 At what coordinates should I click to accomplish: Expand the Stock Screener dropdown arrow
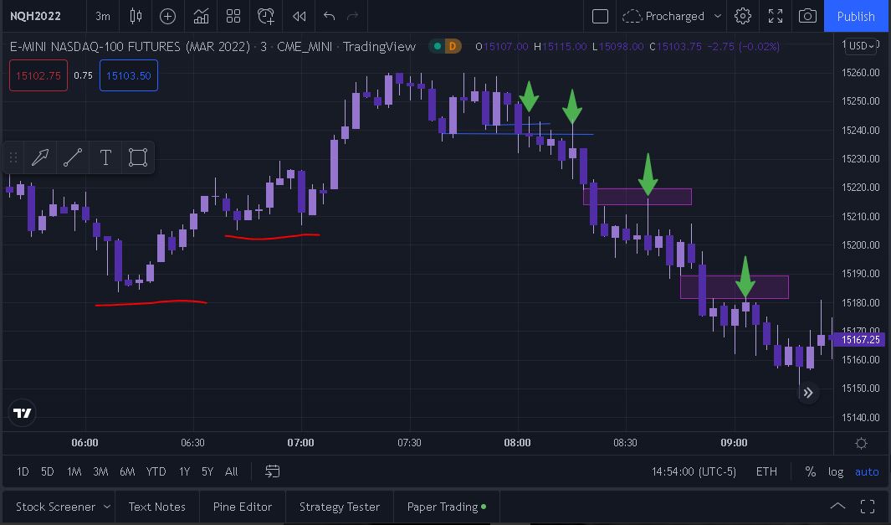click(107, 507)
